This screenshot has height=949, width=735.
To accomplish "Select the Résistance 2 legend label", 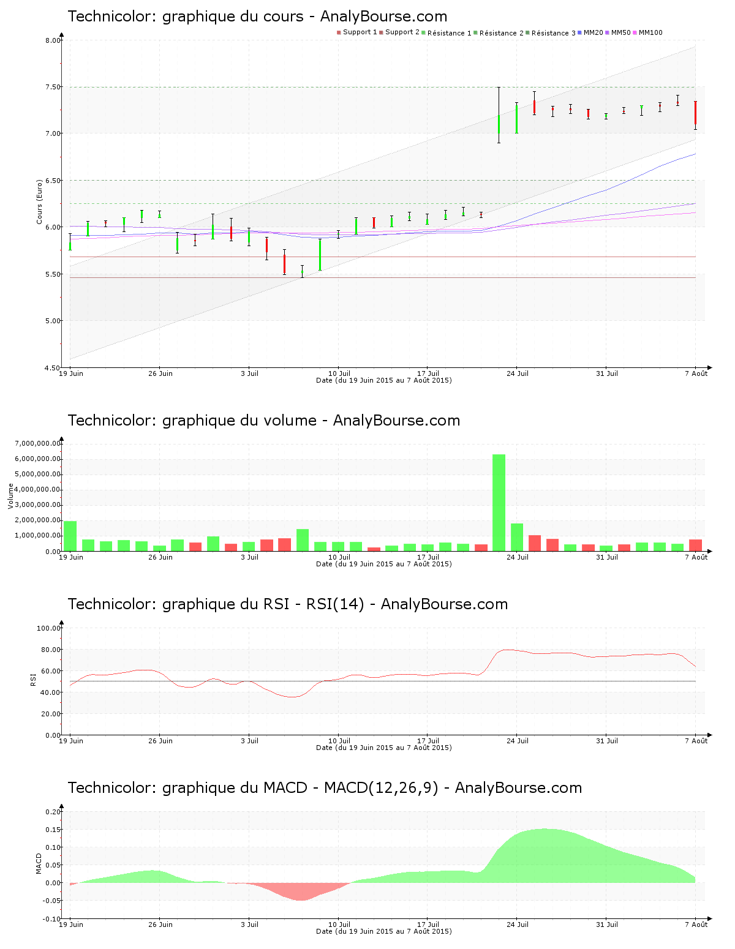I will (x=502, y=33).
